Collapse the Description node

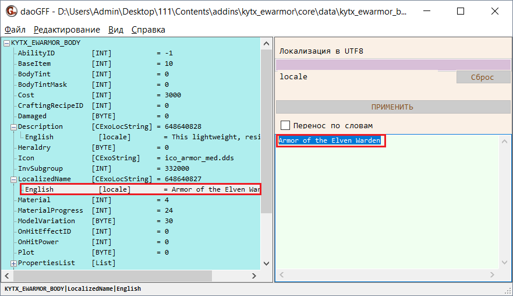pyautogui.click(x=13, y=127)
